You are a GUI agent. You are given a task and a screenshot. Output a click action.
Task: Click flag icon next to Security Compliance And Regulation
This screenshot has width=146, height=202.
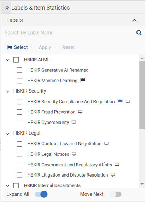(120, 101)
